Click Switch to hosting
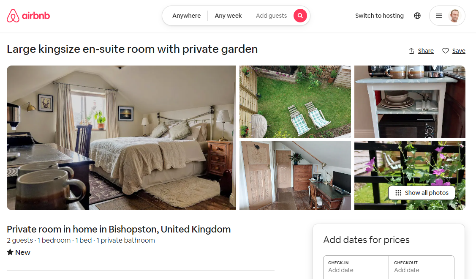Screen dimensions: 476x279 (x=379, y=16)
